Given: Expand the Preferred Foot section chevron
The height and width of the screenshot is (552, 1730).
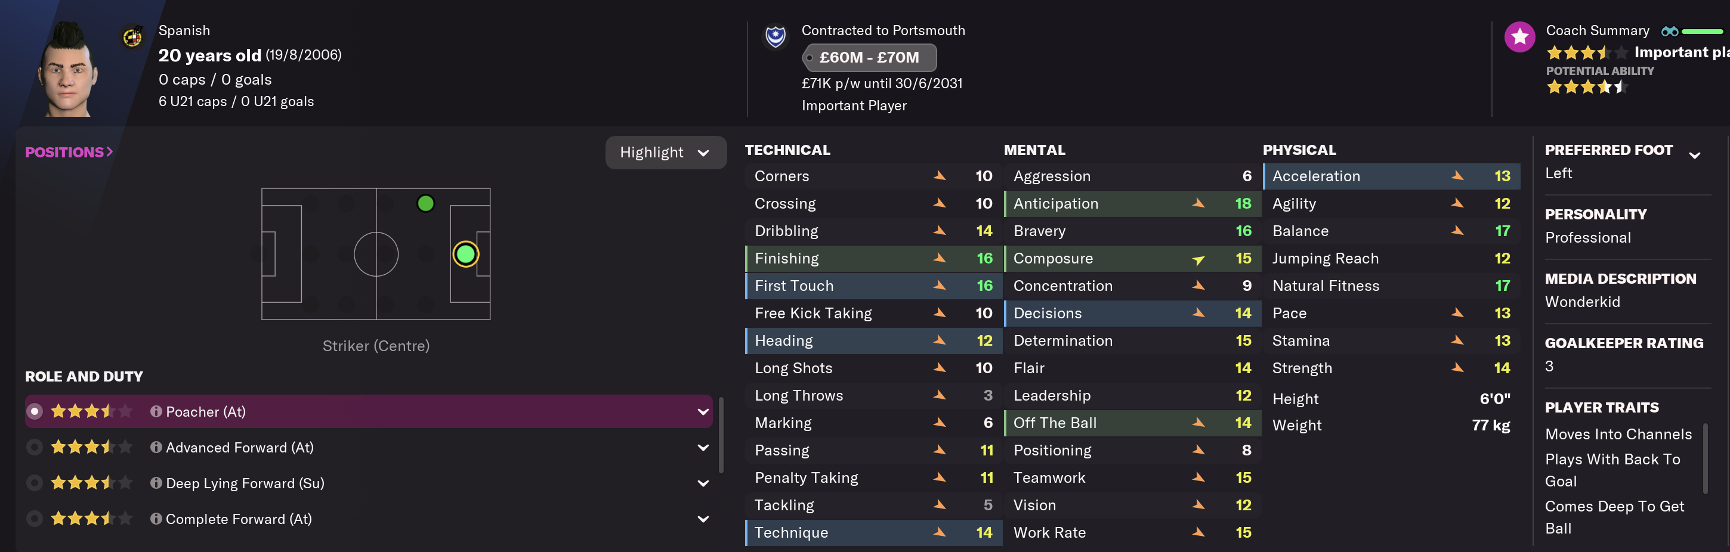Looking at the screenshot, I should (x=1694, y=156).
